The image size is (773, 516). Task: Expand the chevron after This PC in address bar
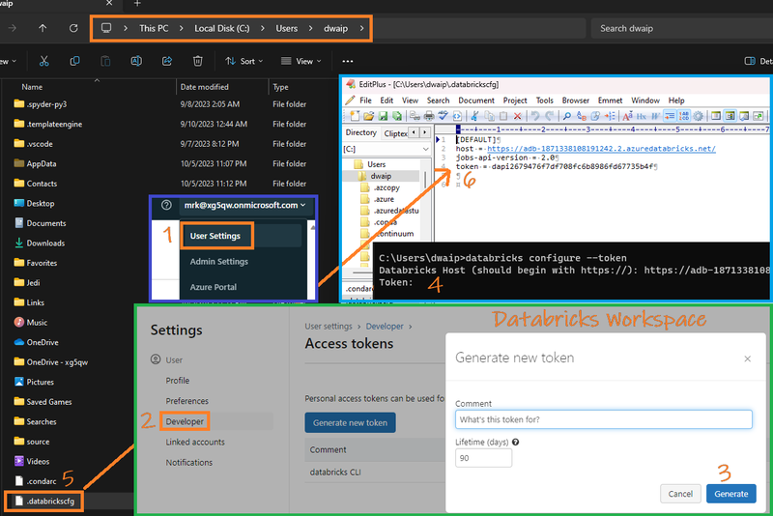click(181, 28)
